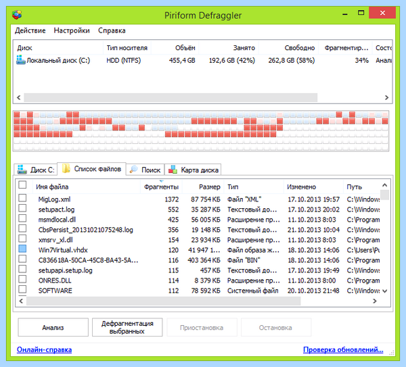The image size is (406, 367).
Task: Check the box for CbsPersist_20131021075248.log
Action: [22, 228]
